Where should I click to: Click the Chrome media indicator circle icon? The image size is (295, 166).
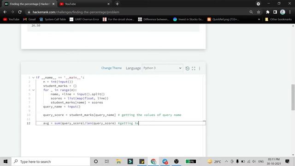tap(258, 4)
